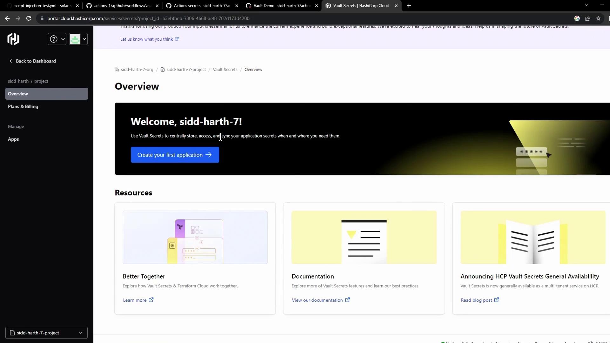This screenshot has width=610, height=343.
Task: Open the user avatar account menu
Action: [x=78, y=39]
